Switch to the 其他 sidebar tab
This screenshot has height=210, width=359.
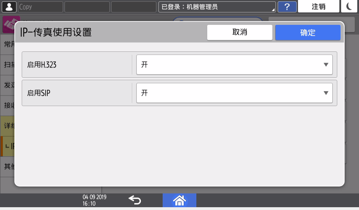tap(8, 166)
